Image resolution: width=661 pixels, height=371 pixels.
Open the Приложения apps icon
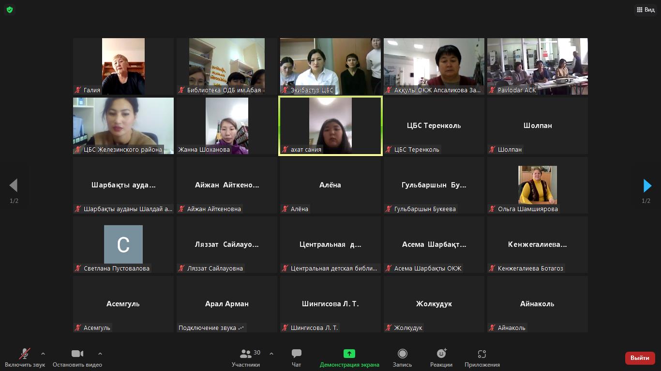coord(481,354)
